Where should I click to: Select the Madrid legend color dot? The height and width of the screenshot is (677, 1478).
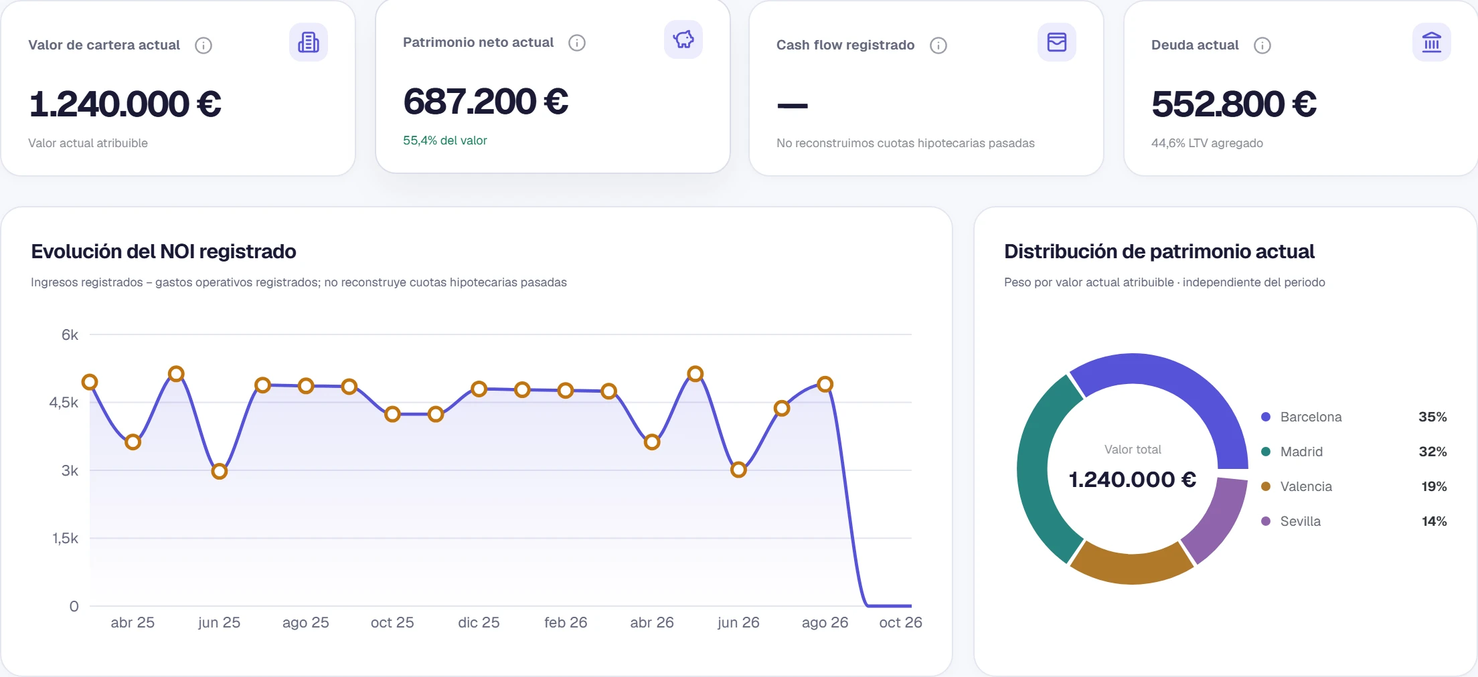1266,452
